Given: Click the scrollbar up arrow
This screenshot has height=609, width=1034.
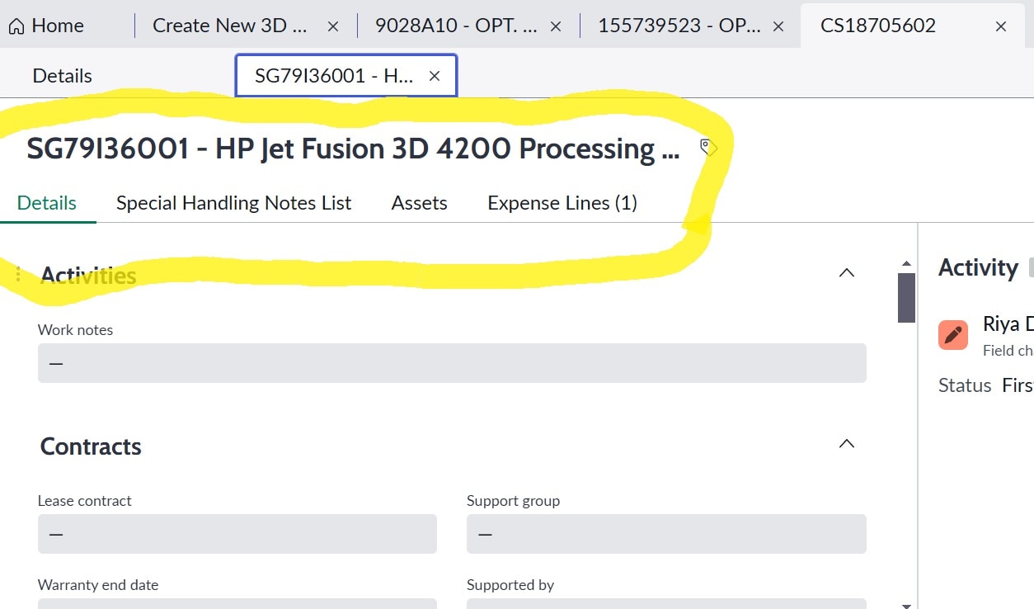Looking at the screenshot, I should point(906,264).
